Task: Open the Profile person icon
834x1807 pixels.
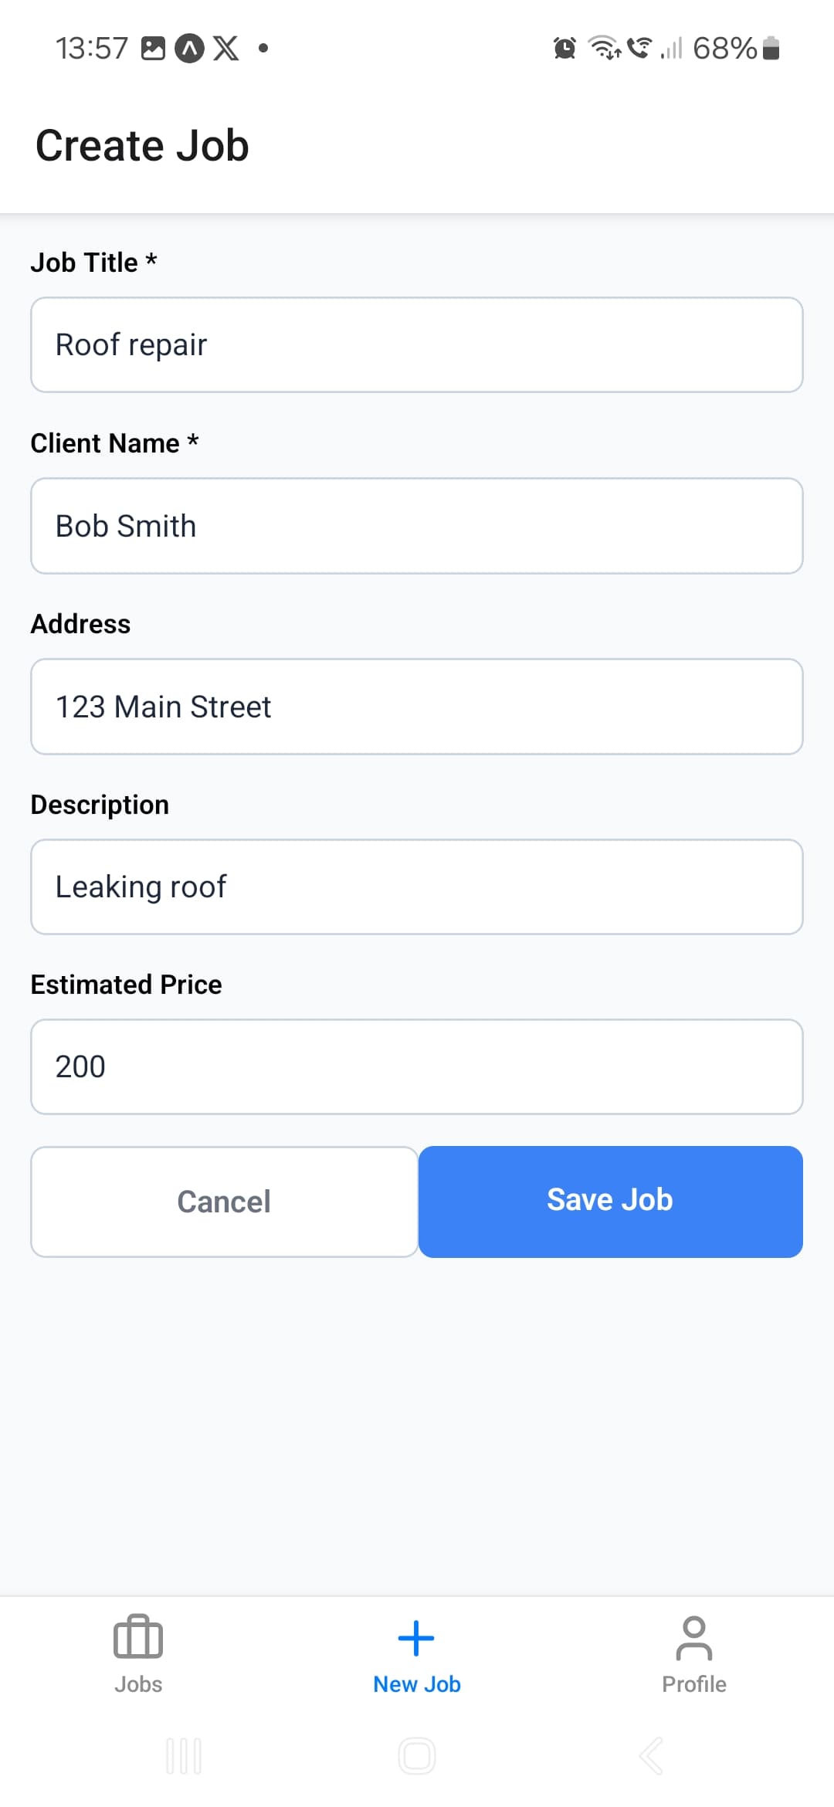Action: pos(693,1638)
